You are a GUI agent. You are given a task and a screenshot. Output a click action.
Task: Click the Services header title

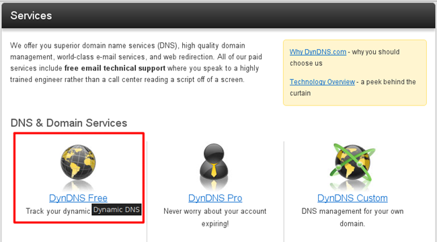(x=31, y=15)
